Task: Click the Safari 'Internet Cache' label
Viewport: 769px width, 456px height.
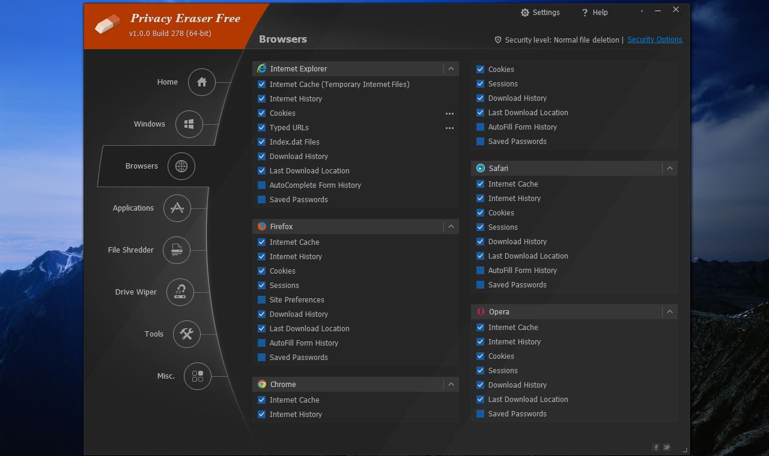Action: click(513, 184)
